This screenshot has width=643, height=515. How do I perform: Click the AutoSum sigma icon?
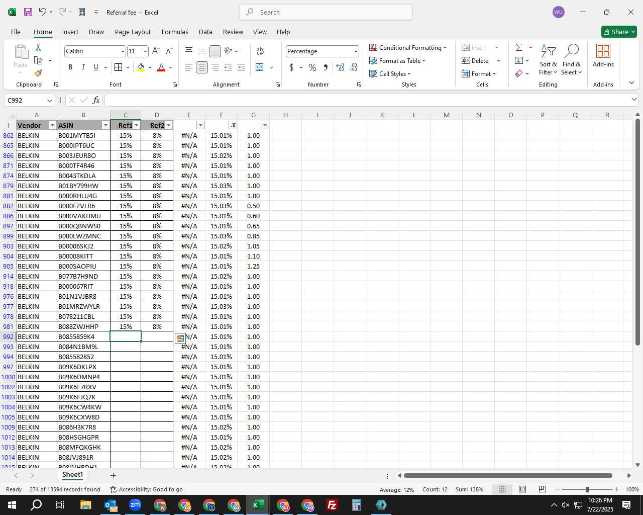[x=519, y=47]
